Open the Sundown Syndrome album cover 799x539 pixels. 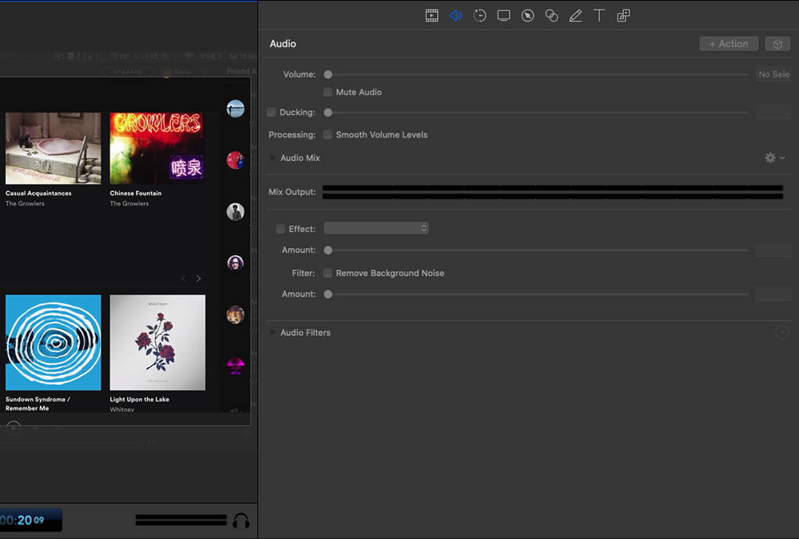click(x=53, y=342)
